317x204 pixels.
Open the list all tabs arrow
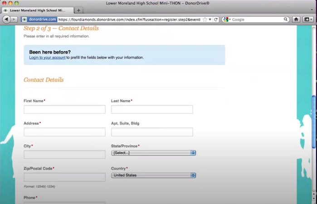tap(312, 10)
